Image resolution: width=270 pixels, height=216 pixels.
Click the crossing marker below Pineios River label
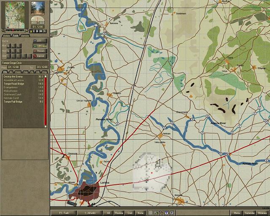[118, 123]
